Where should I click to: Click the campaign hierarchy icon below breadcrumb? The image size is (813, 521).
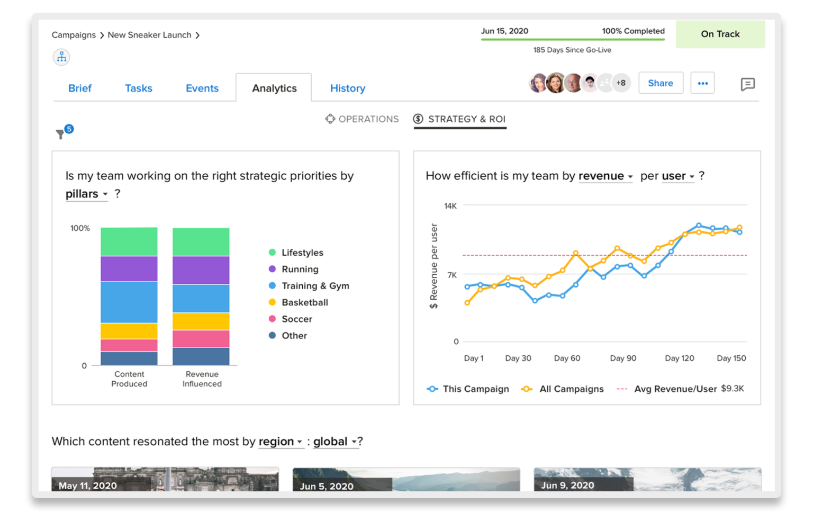click(x=61, y=57)
